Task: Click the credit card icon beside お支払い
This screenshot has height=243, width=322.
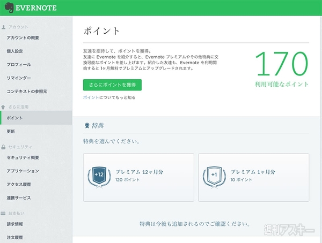Action: (x=3, y=214)
